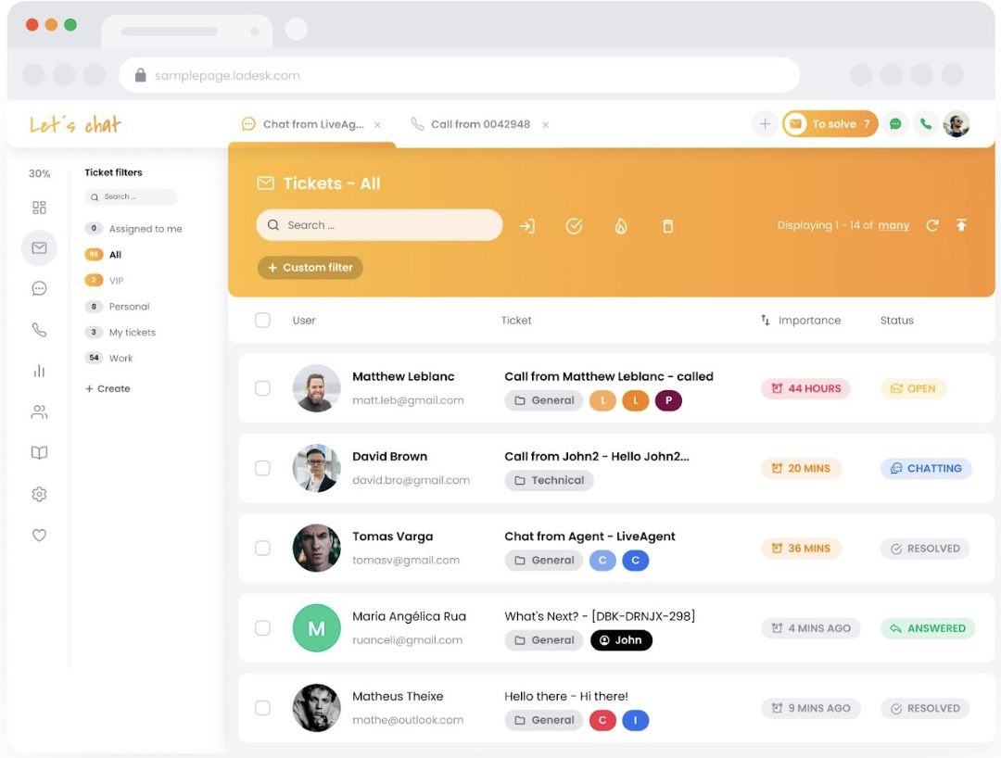Close the Call from 0042948 tab
1001x758 pixels.
pyautogui.click(x=545, y=125)
